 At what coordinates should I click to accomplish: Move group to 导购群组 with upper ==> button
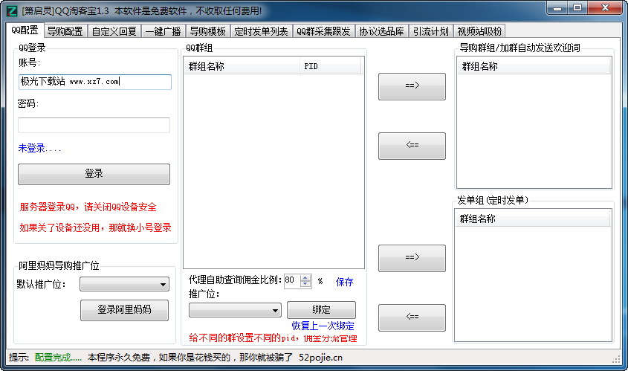(412, 86)
